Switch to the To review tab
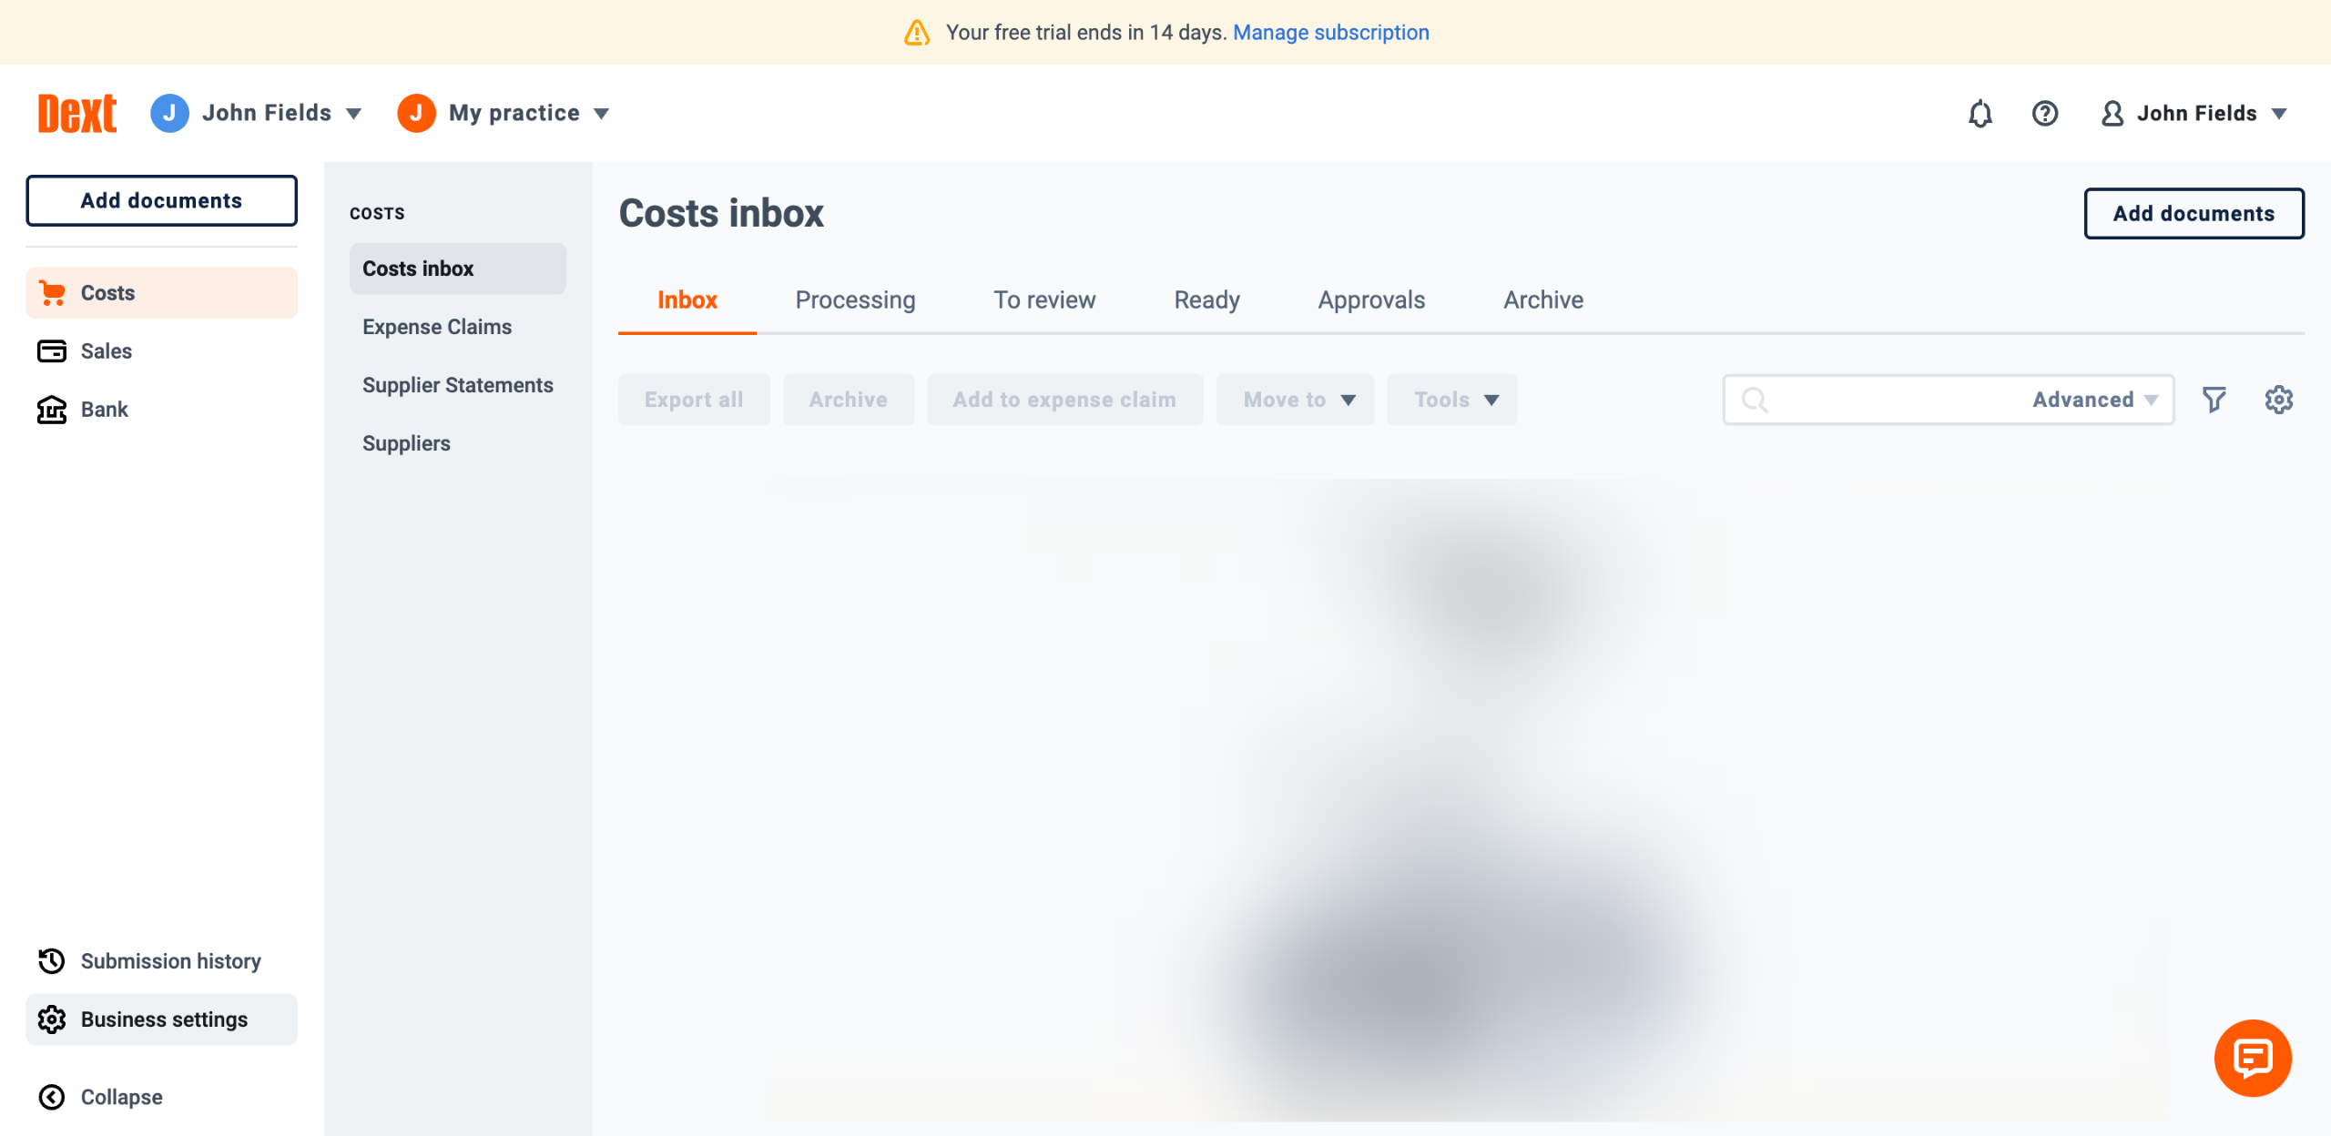The width and height of the screenshot is (2331, 1136). pyautogui.click(x=1044, y=300)
